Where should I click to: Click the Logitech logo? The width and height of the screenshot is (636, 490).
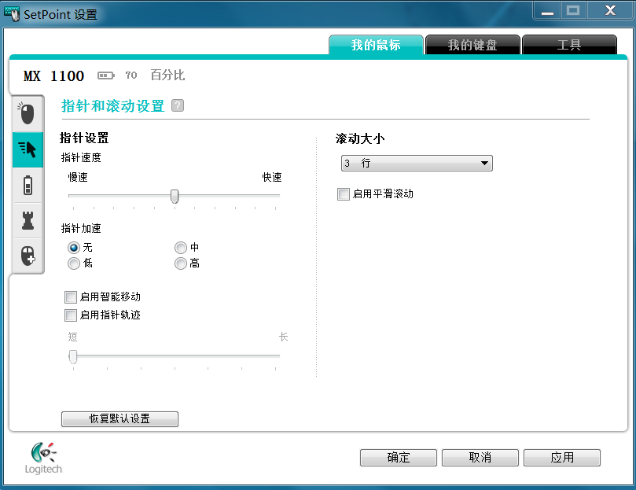coord(43,459)
